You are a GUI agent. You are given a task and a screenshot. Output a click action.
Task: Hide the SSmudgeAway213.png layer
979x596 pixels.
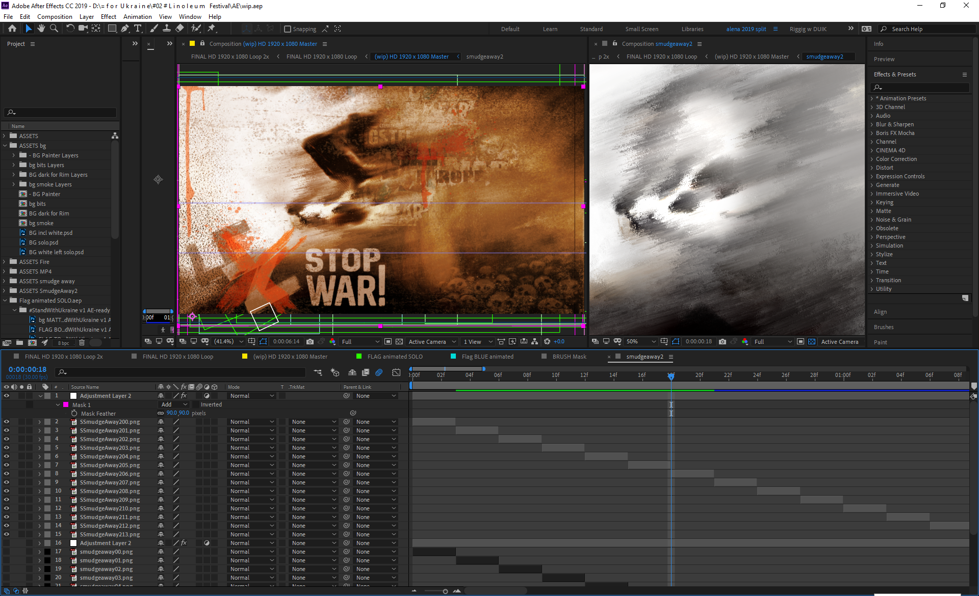(x=7, y=534)
